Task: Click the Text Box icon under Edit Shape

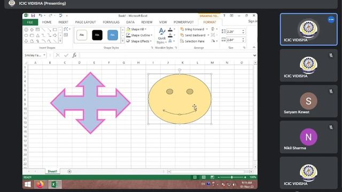Action: [x=66, y=35]
